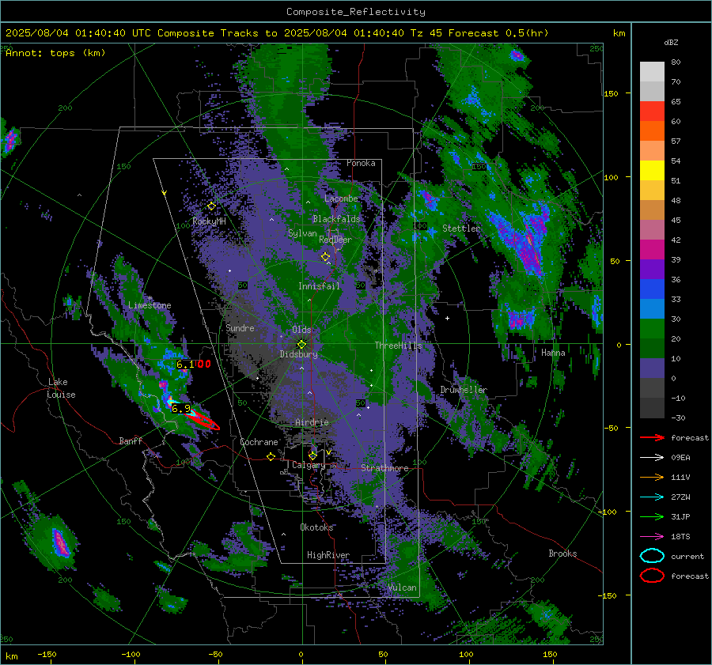Image resolution: width=712 pixels, height=665 pixels.
Task: Click the top light gray 80 dBZ swatch
Action: [652, 72]
